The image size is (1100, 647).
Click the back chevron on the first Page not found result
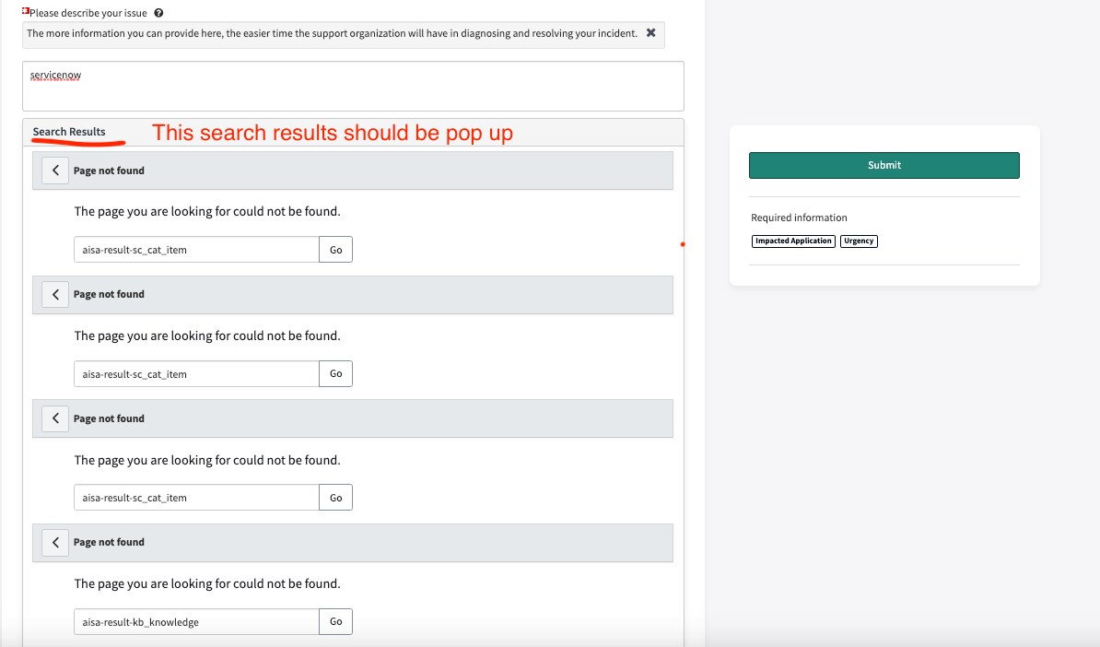pos(54,170)
